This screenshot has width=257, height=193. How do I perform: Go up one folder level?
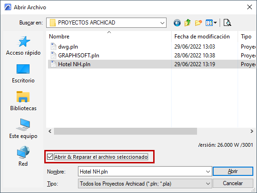(x=187, y=23)
